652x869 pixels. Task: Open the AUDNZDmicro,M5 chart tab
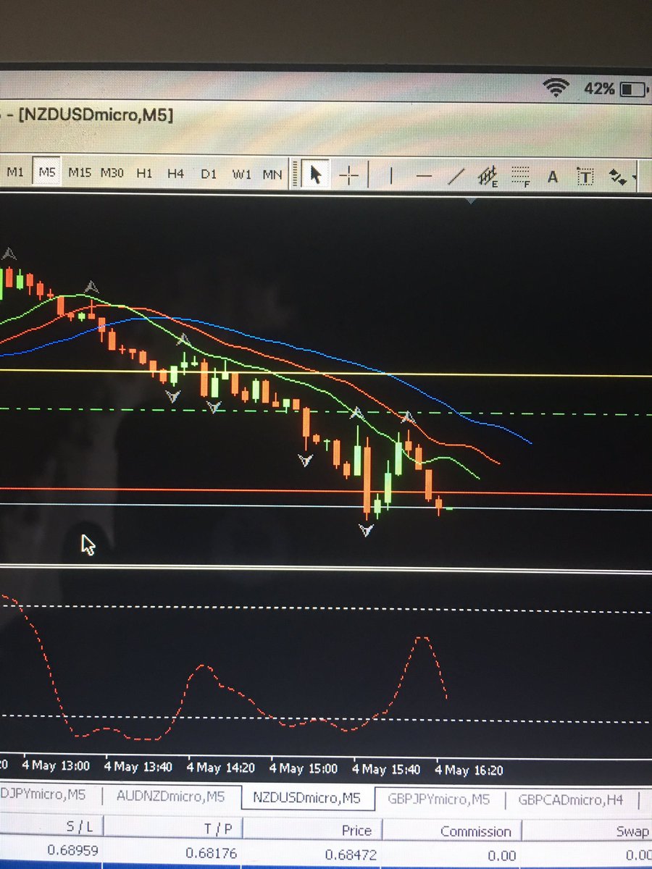click(x=170, y=795)
